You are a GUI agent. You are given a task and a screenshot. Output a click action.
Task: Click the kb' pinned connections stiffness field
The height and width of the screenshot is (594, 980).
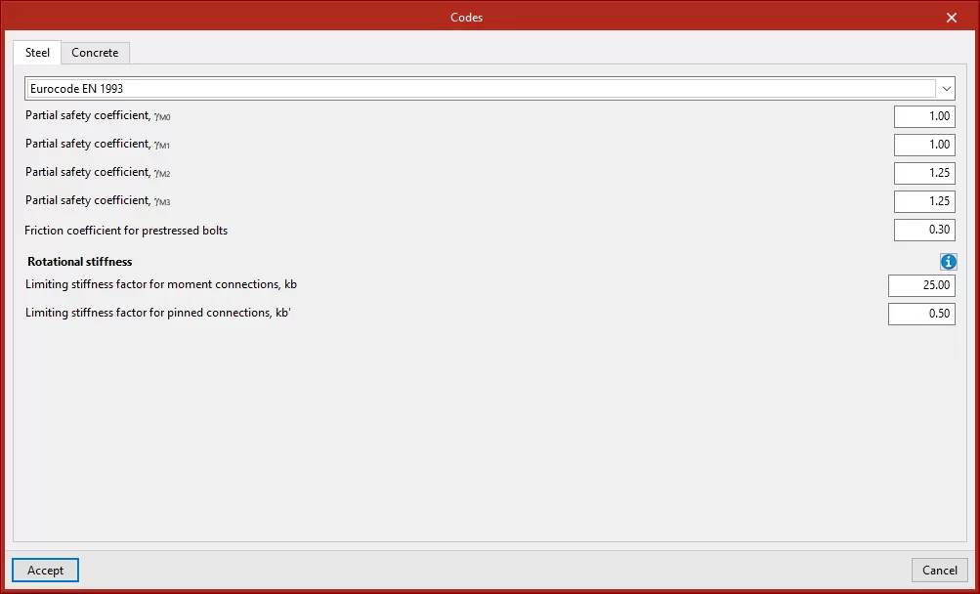tap(920, 314)
